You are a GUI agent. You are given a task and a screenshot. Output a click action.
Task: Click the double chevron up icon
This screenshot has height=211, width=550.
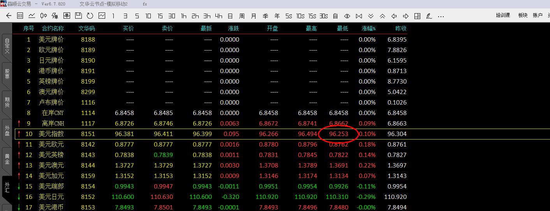click(383, 16)
